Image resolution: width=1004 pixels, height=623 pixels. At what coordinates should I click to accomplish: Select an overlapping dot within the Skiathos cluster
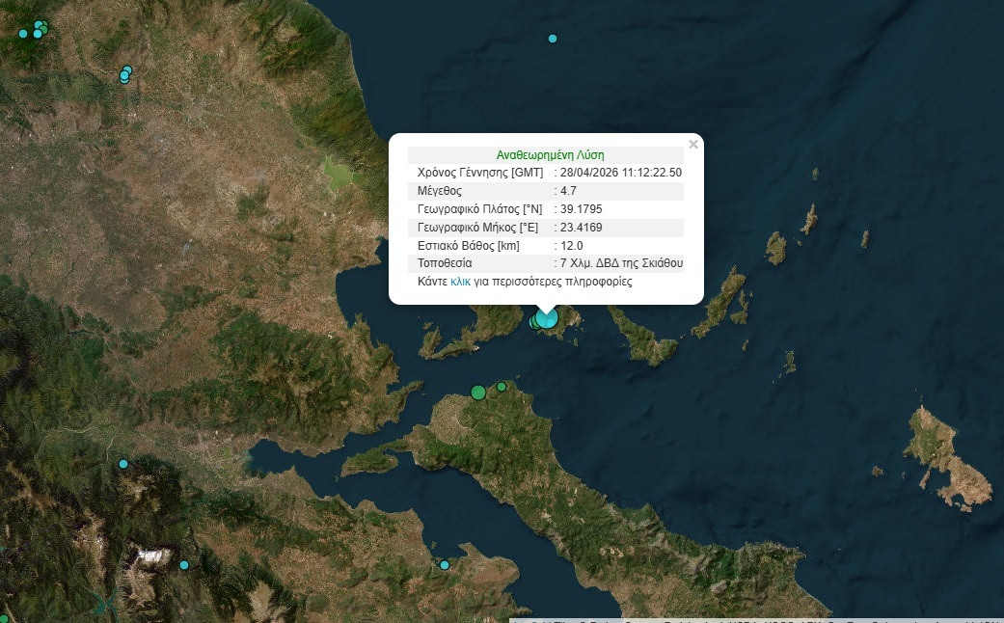(x=533, y=323)
